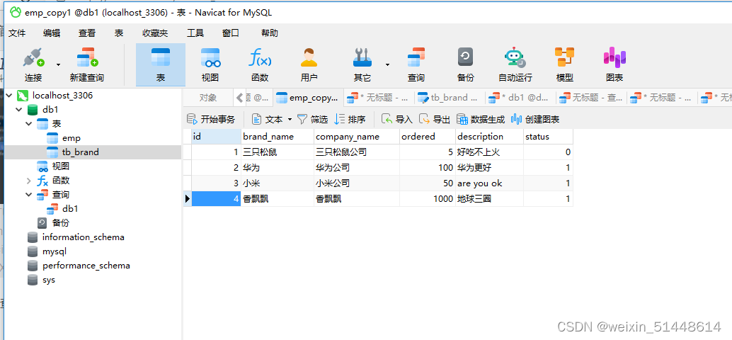Click the tab scroll left arrow
The width and height of the screenshot is (732, 340).
pyautogui.click(x=240, y=98)
